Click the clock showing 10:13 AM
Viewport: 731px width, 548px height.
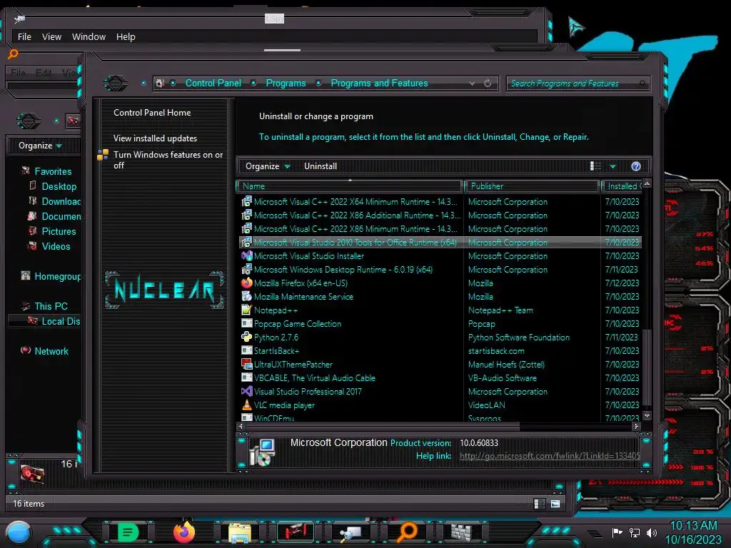pos(693,526)
